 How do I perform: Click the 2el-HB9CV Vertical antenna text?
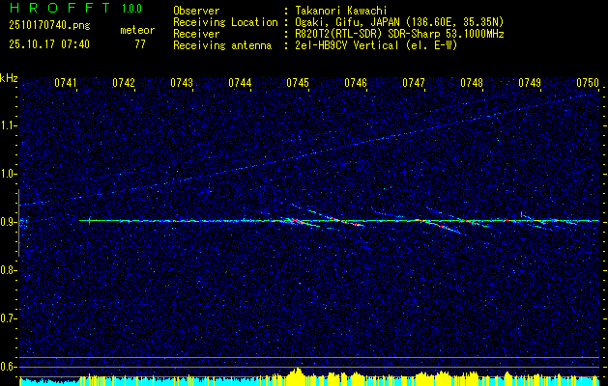(377, 45)
